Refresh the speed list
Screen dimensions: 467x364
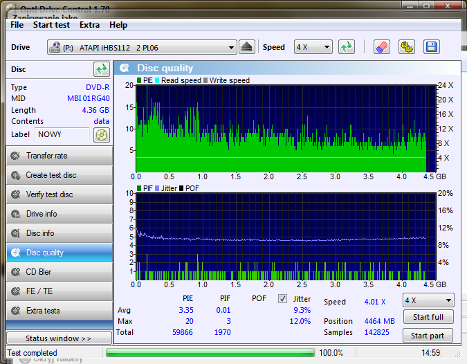pyautogui.click(x=347, y=47)
